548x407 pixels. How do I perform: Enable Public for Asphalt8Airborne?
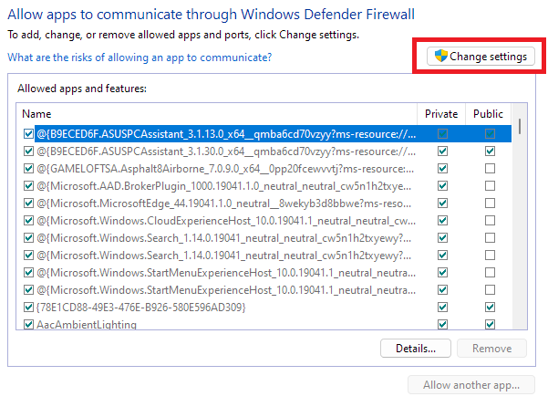[490, 168]
